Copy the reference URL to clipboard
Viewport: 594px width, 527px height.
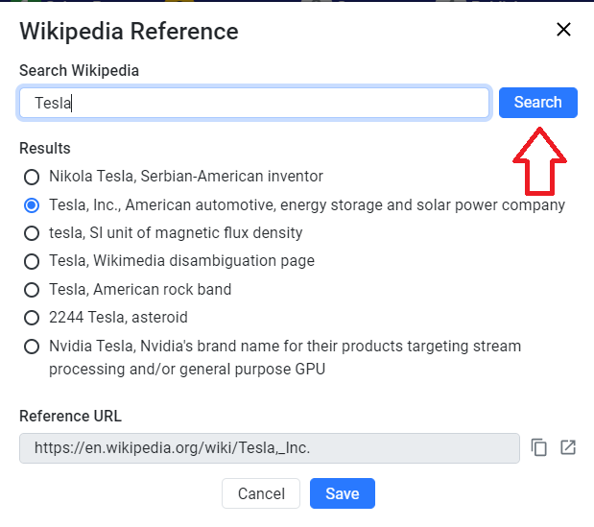538,447
